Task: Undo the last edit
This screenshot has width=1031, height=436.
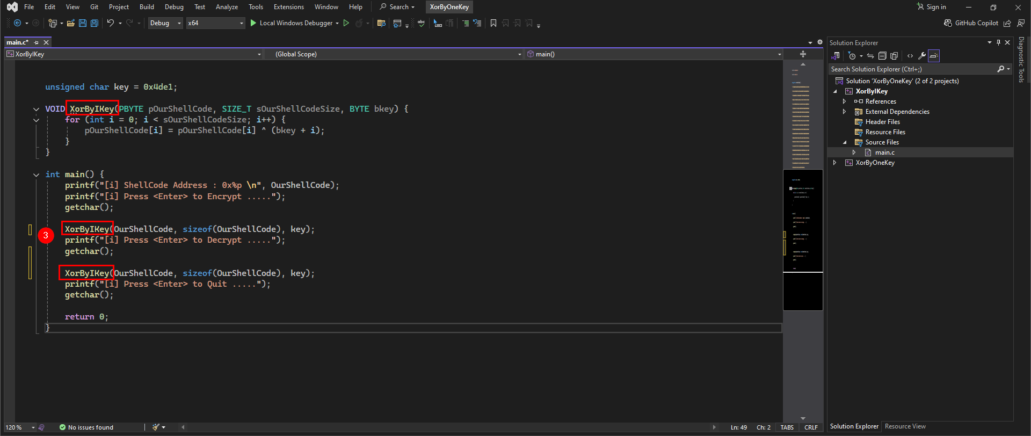Action: tap(110, 23)
